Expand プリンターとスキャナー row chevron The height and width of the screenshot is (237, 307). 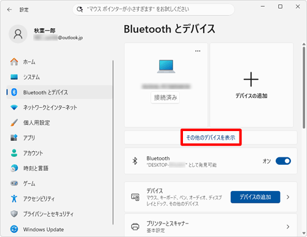point(288,227)
